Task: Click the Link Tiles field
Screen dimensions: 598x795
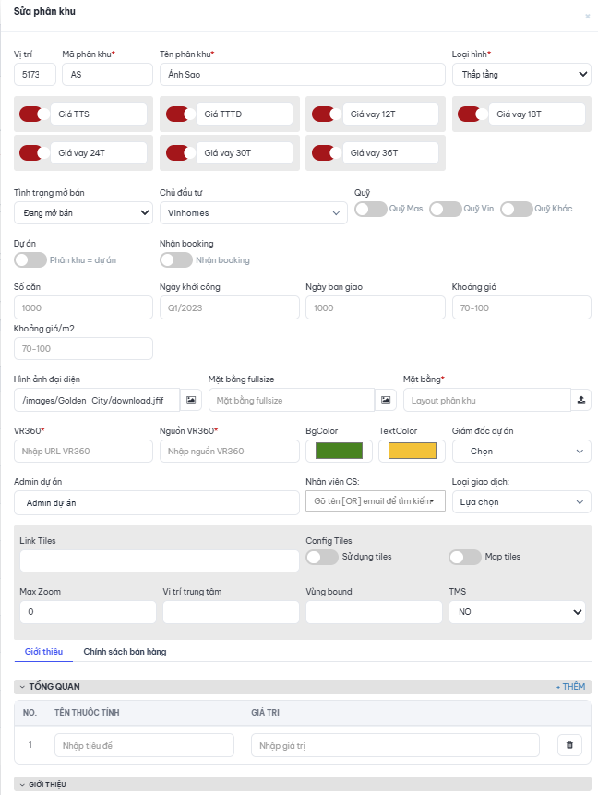Action: click(x=160, y=560)
